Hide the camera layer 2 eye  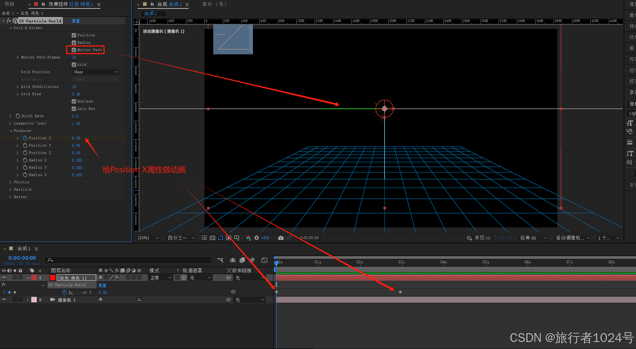click(4, 300)
